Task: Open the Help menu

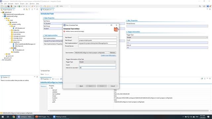Action: coord(37,4)
